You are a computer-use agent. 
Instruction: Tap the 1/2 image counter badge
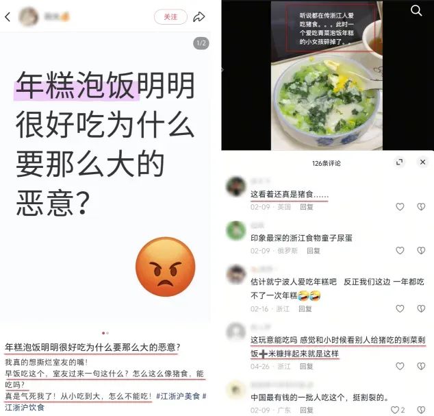point(201,43)
